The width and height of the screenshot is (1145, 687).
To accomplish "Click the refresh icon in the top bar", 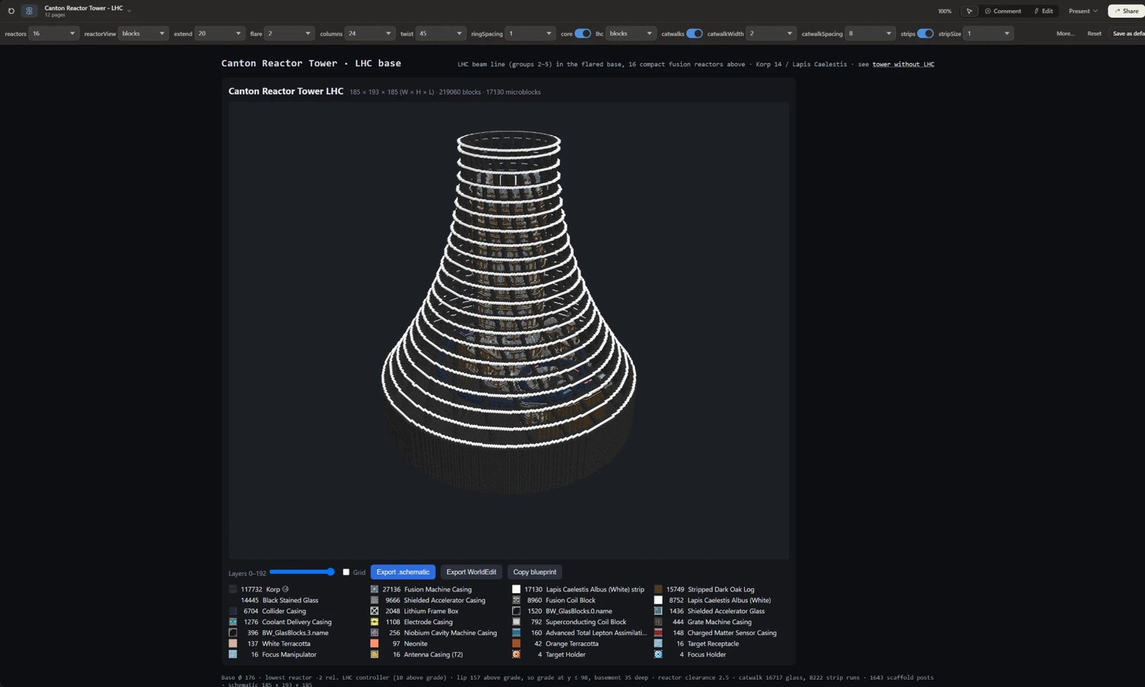I will 11,11.
